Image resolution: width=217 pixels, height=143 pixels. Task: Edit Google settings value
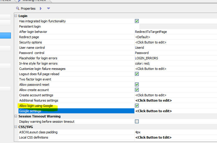(153, 111)
